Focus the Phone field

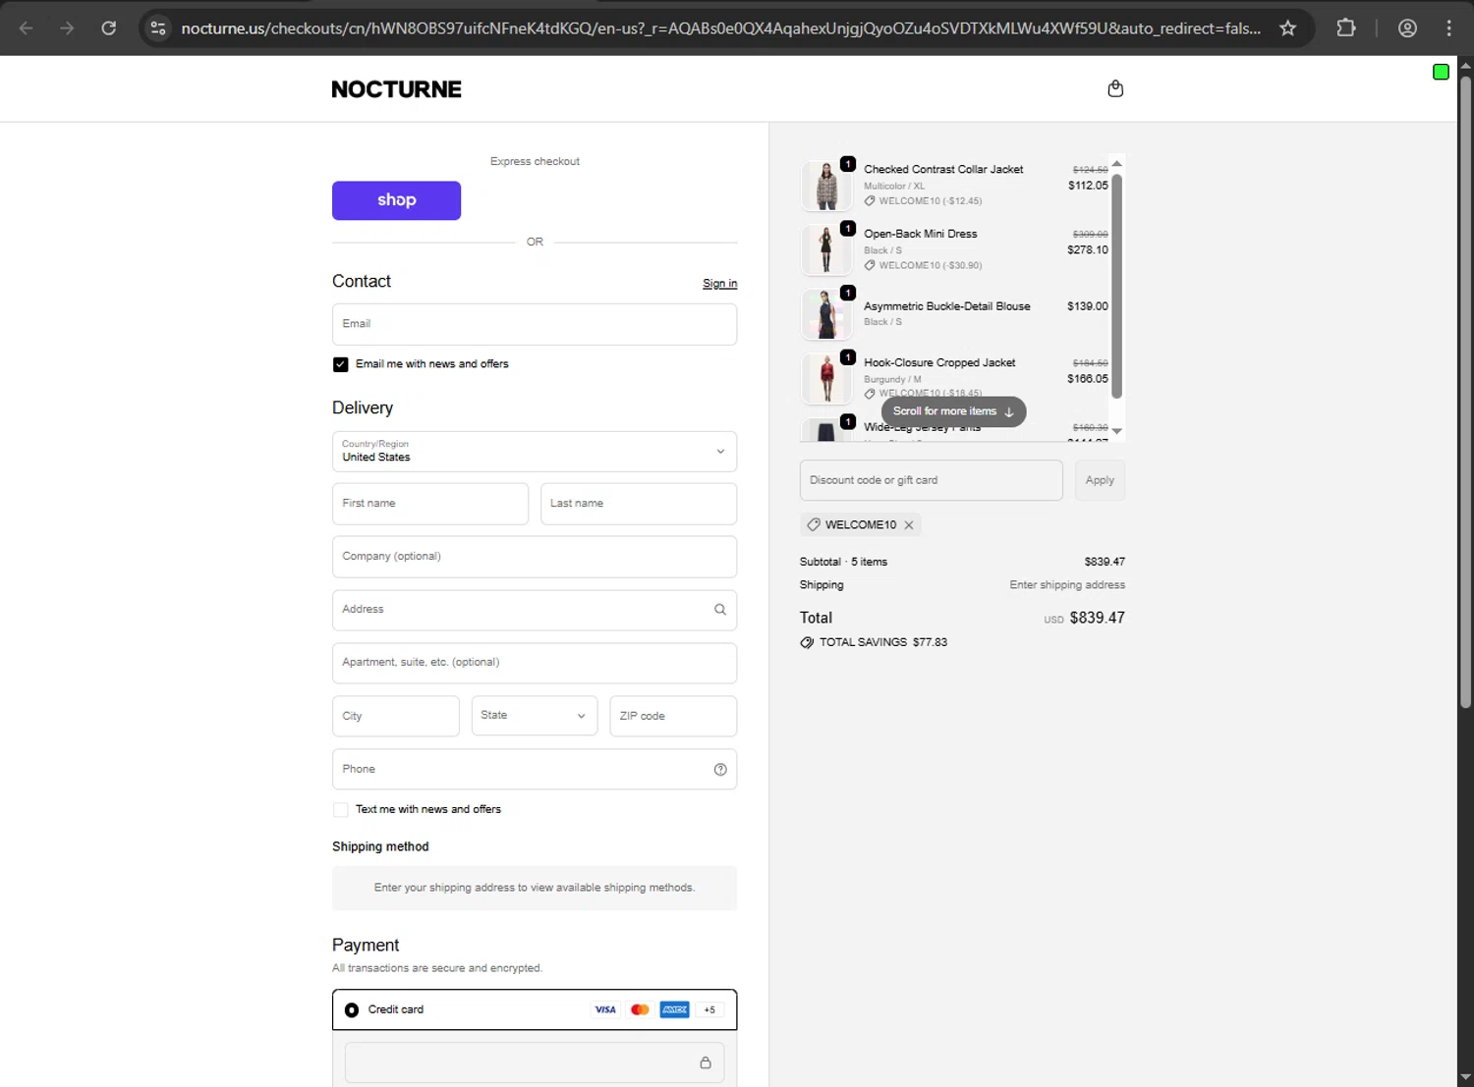(x=535, y=770)
